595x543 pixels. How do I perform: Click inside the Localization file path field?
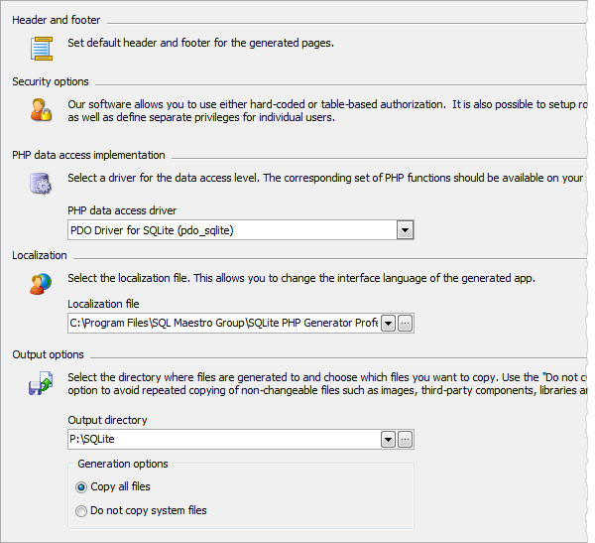click(x=223, y=323)
